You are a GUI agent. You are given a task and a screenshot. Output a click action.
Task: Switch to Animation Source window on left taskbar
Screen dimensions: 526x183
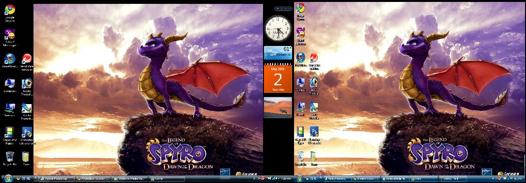(93, 179)
